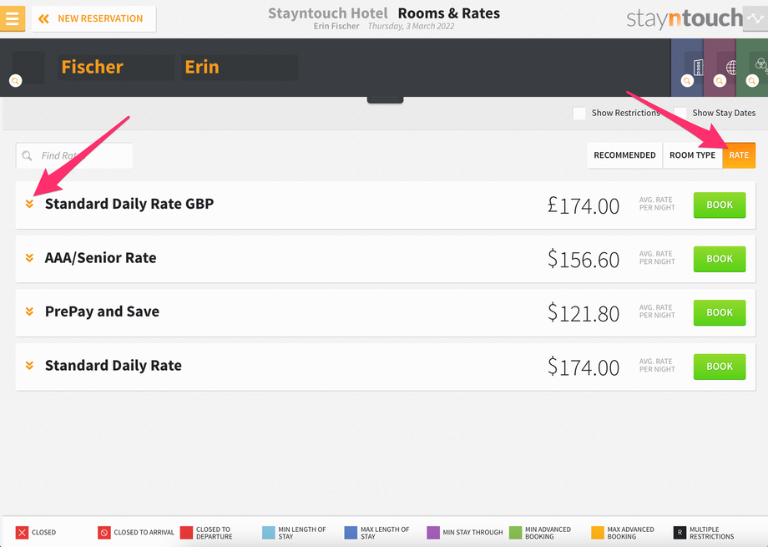Click the $121.80 rate amount
Image resolution: width=768 pixels, height=547 pixels.
tap(584, 313)
